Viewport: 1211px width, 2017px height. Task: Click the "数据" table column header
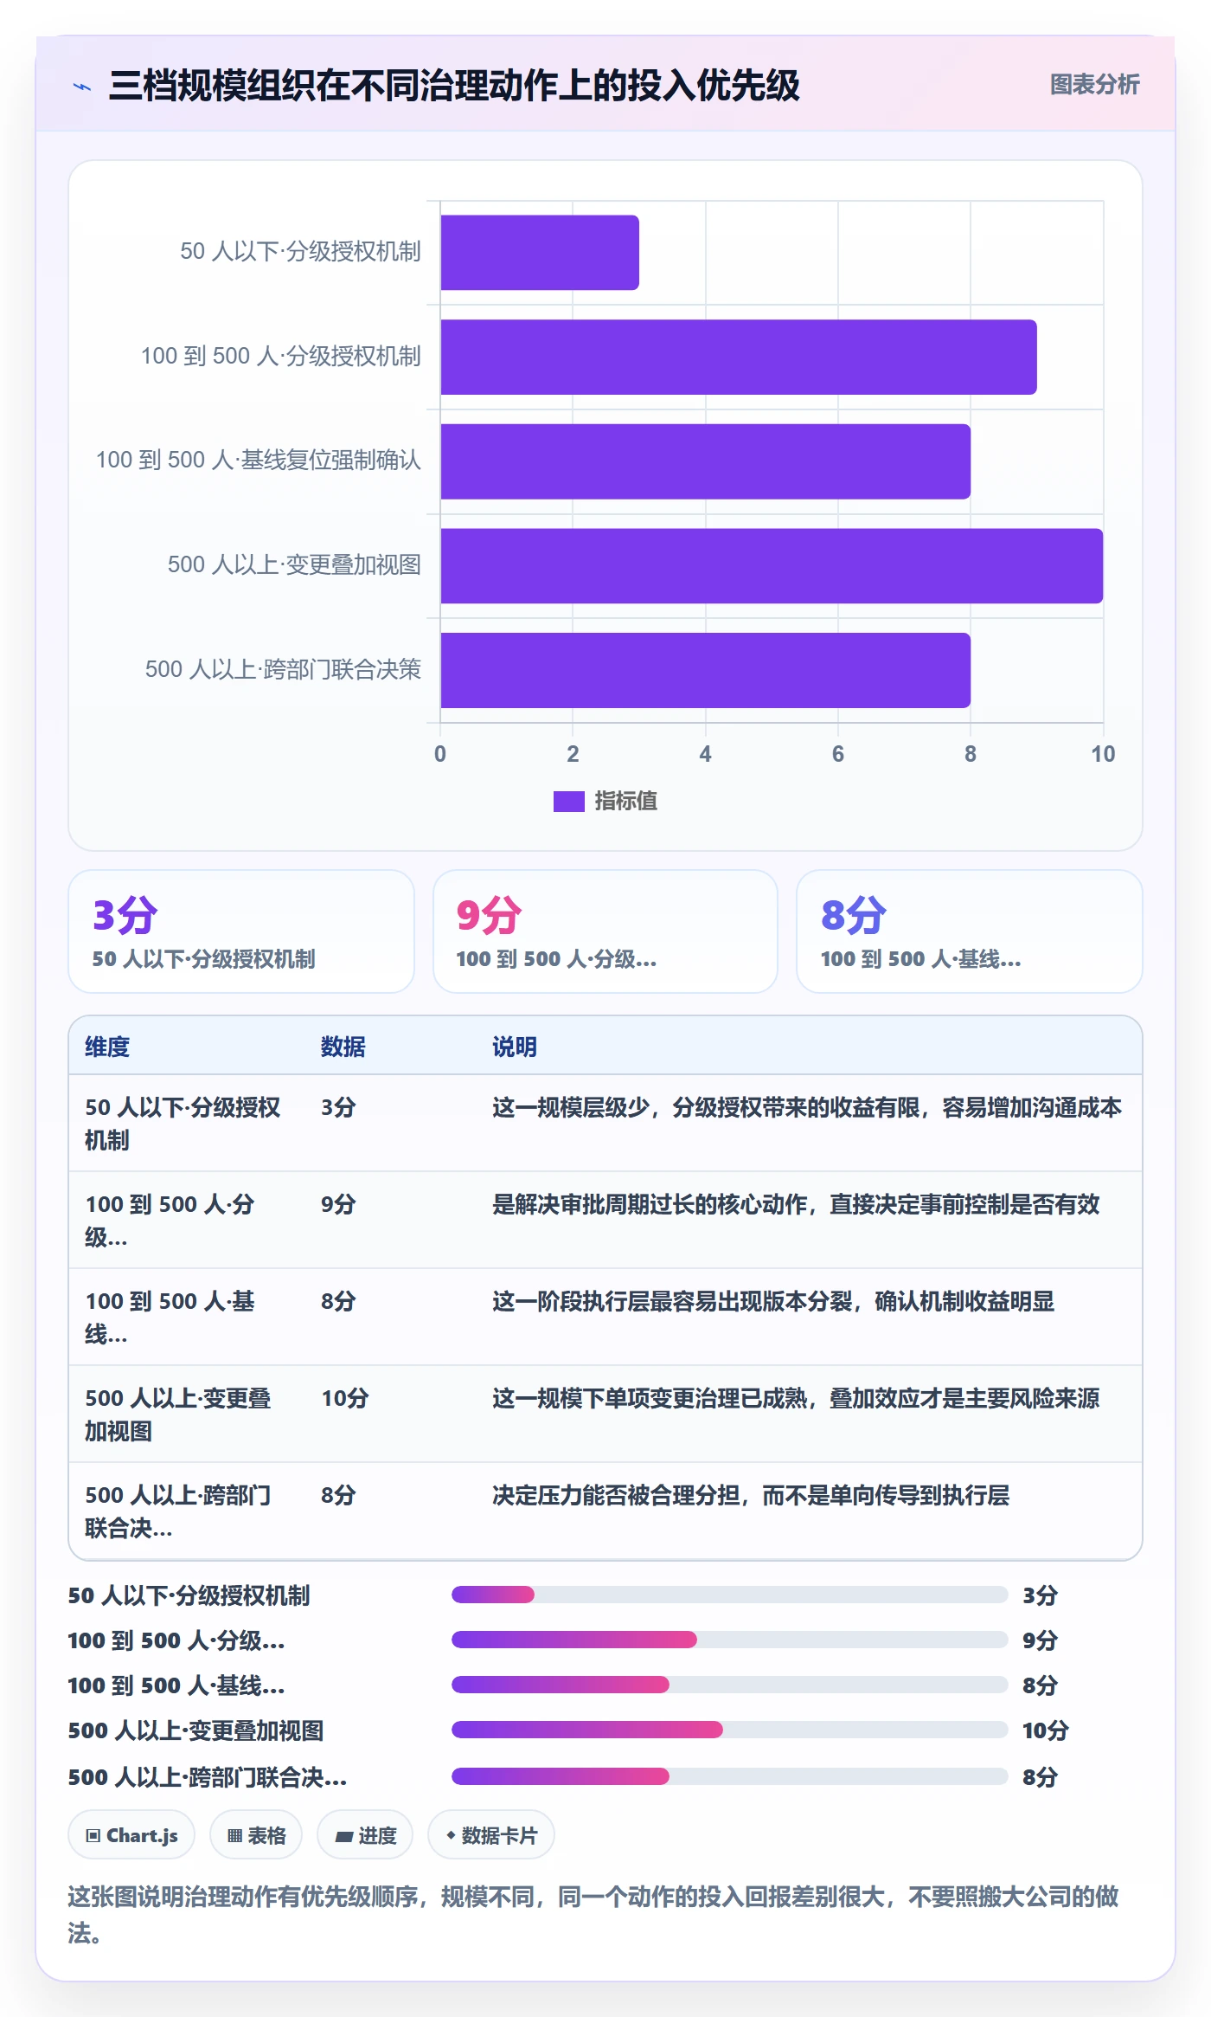(343, 1047)
